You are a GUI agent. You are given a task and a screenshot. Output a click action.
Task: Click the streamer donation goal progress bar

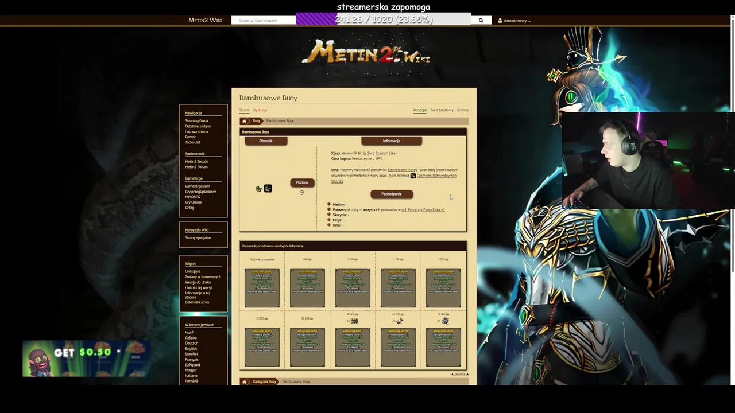[x=383, y=20]
